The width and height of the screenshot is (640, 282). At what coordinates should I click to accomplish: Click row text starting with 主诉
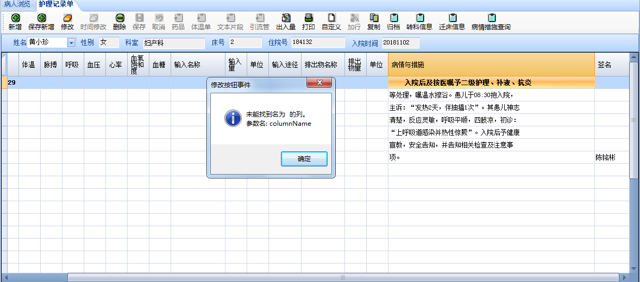click(455, 107)
